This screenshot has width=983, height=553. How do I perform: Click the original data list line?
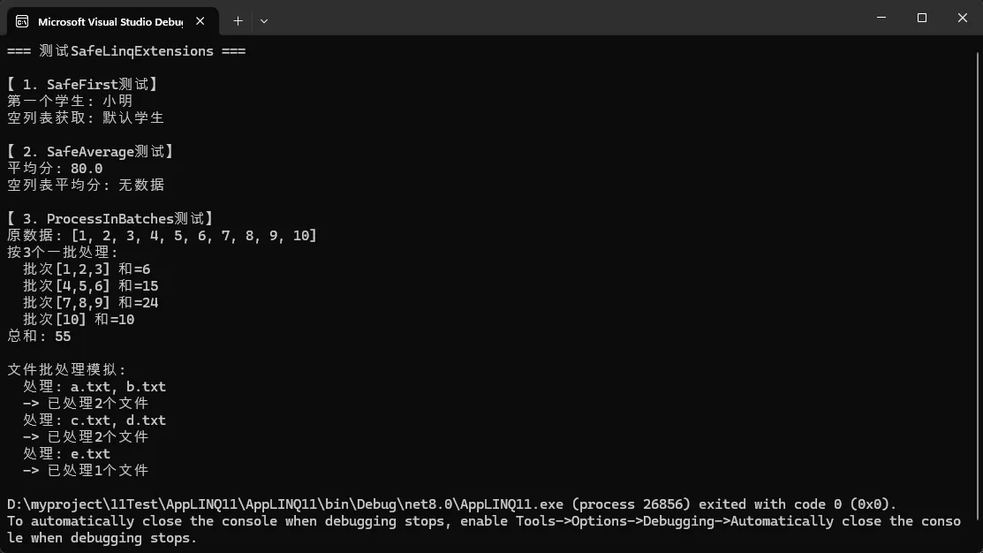pos(162,236)
